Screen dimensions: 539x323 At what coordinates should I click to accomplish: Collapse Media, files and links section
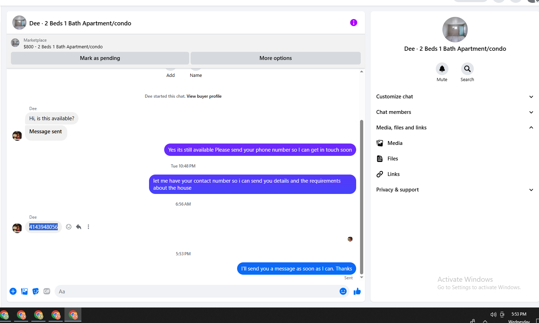(454, 128)
